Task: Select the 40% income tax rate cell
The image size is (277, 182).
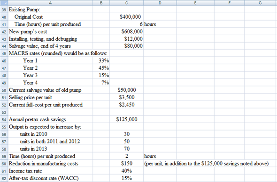Action: tap(126, 171)
